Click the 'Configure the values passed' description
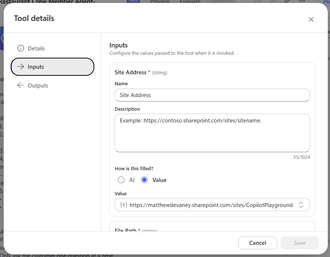Viewport: 330px width, 257px height. [x=172, y=53]
